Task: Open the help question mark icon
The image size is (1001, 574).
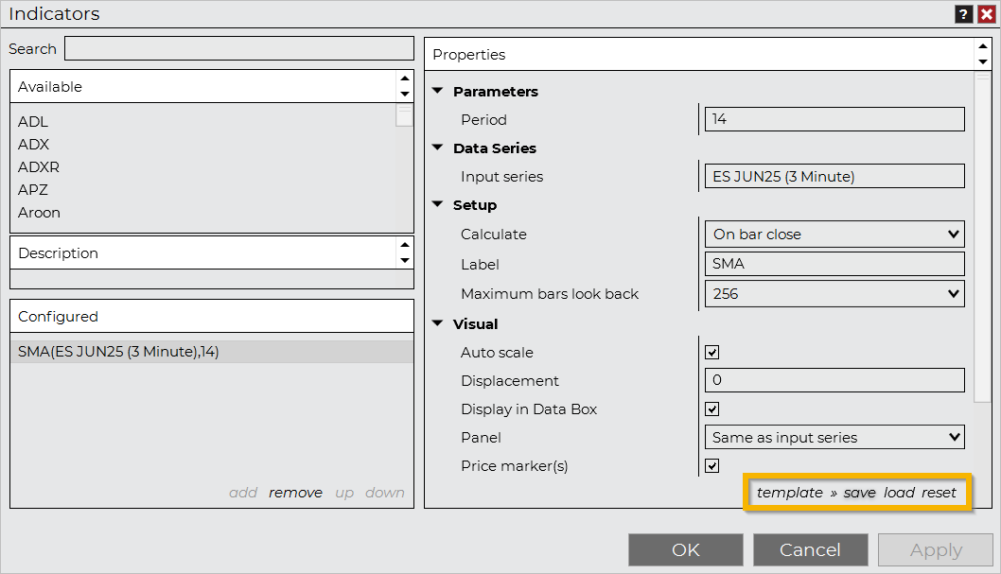Action: click(964, 14)
